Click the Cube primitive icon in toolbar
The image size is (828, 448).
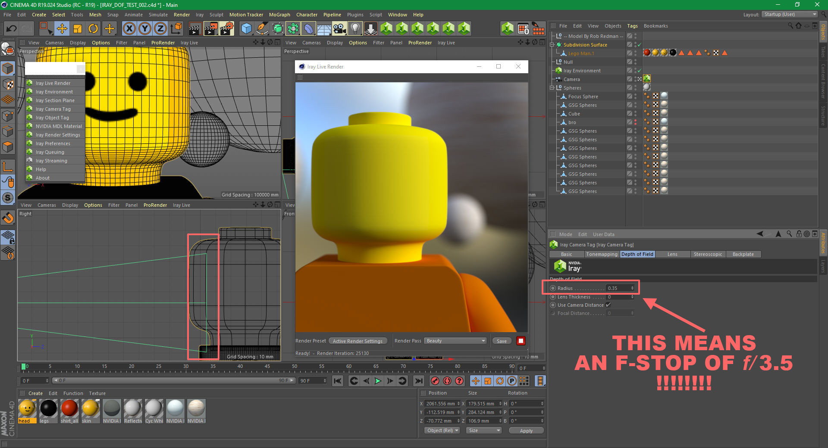(246, 29)
